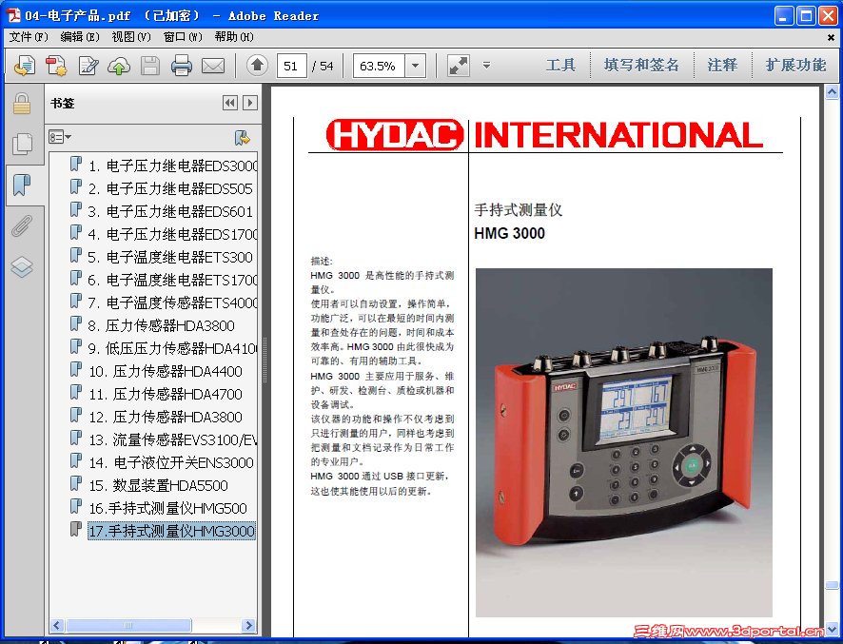This screenshot has width=843, height=644.
Task: Collapse the bookmarks panel with the double-left arrows
Action: point(231,103)
